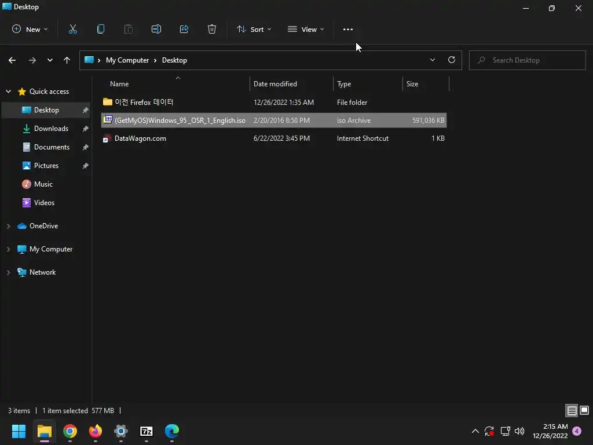The image size is (593, 445).
Task: Click the Internet Shortcut type cell
Action: click(x=363, y=138)
